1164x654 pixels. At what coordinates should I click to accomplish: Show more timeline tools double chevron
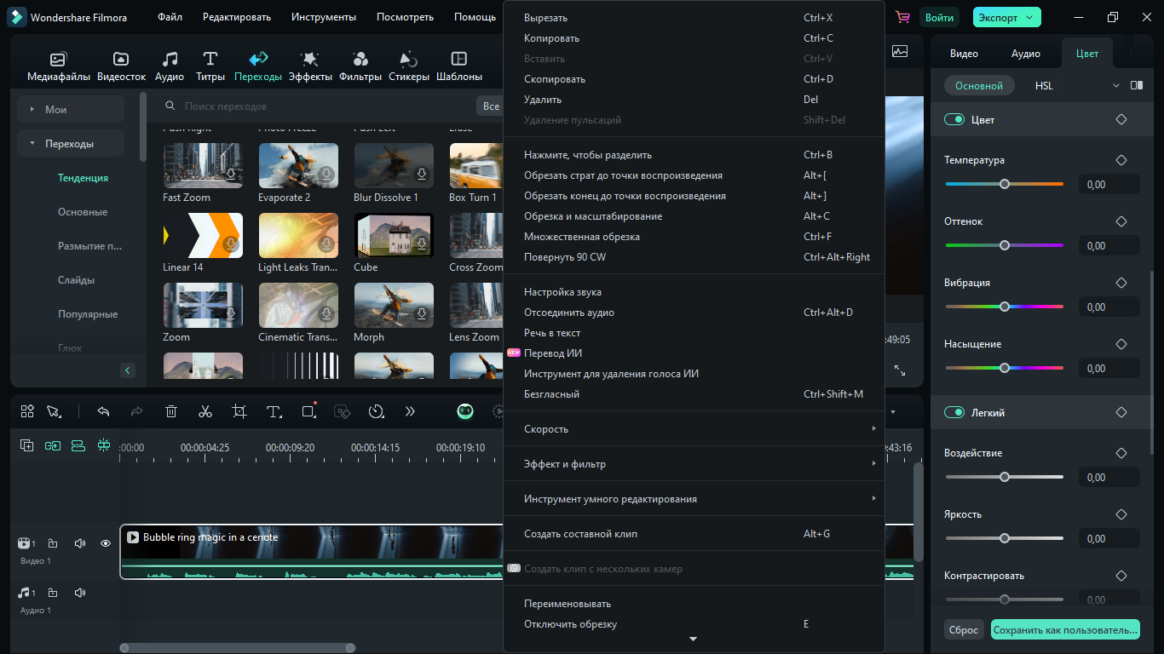tap(410, 411)
